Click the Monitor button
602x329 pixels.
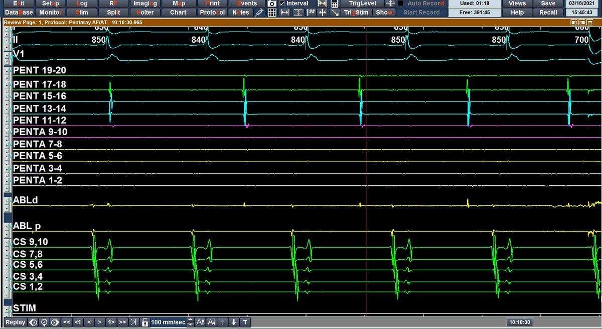pyautogui.click(x=50, y=13)
